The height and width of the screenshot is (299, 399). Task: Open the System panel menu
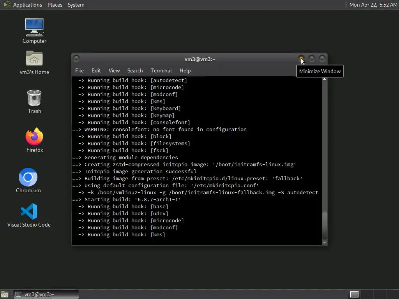click(x=76, y=5)
